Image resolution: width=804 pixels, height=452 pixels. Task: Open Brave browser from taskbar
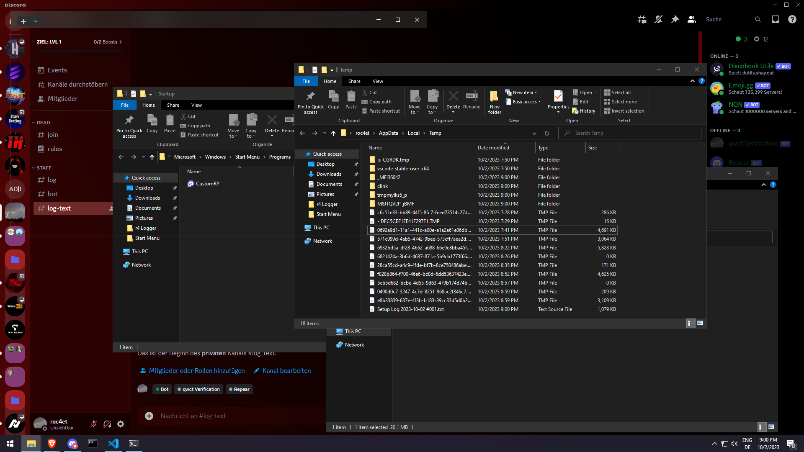point(52,444)
